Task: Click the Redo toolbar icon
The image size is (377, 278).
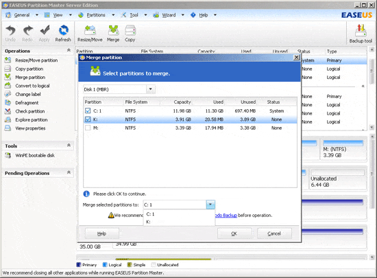Action: click(27, 31)
